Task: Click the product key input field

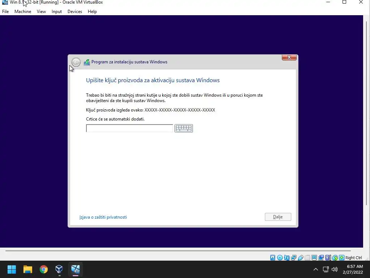Action: pos(130,128)
